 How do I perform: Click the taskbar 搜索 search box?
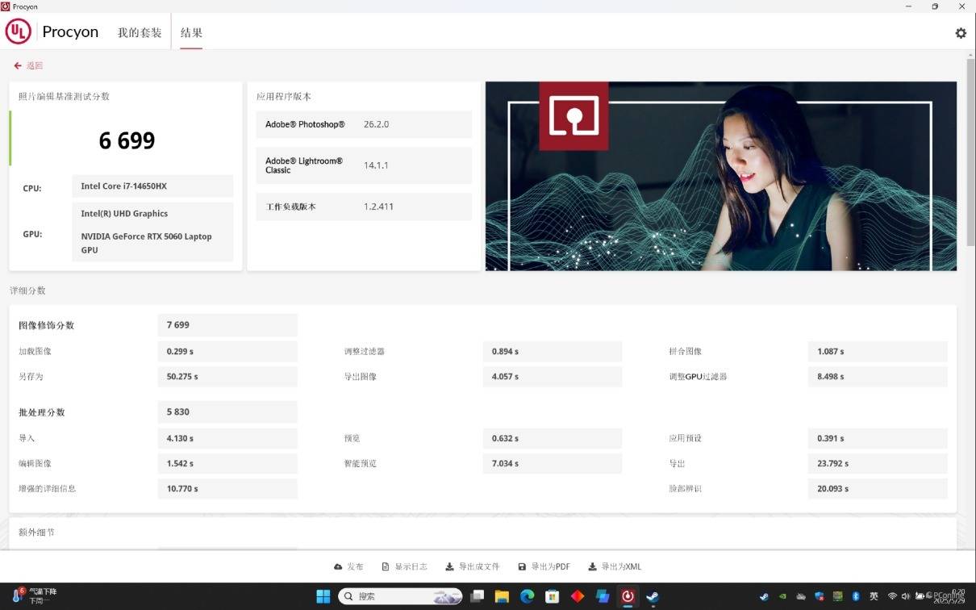[x=400, y=596]
